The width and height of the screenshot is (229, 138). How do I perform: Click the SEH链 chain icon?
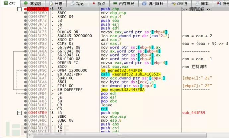(173, 4)
